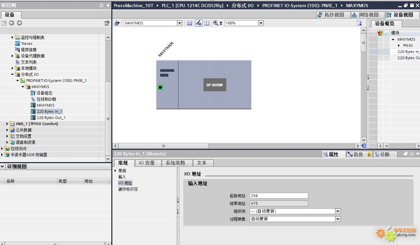Collapse PROFINET IO-System (100) node
This screenshot has height=245, width=420.
coord(18,81)
